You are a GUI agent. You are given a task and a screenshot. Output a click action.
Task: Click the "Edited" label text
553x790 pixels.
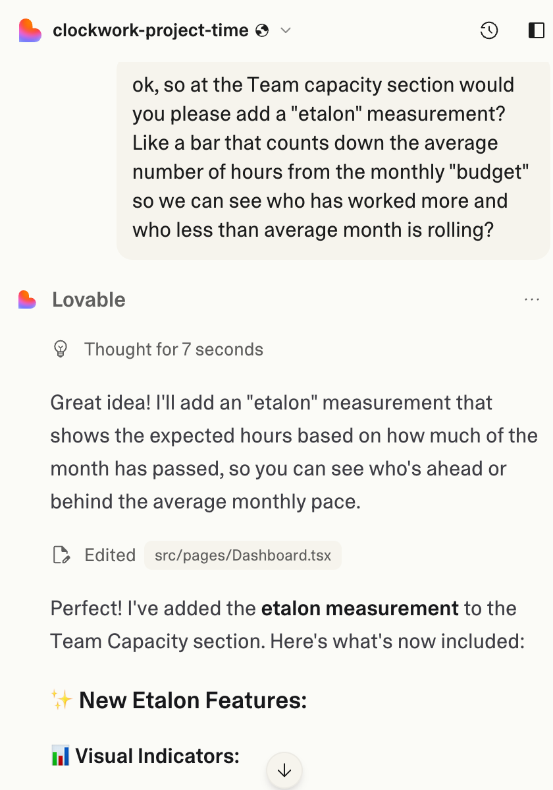110,555
